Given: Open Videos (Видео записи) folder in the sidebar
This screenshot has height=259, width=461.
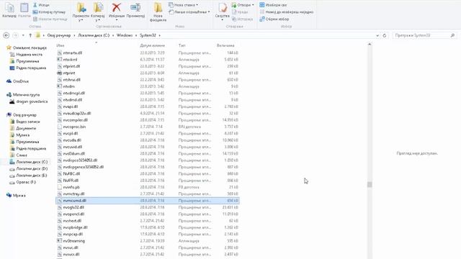Looking at the screenshot, I should 24,122.
